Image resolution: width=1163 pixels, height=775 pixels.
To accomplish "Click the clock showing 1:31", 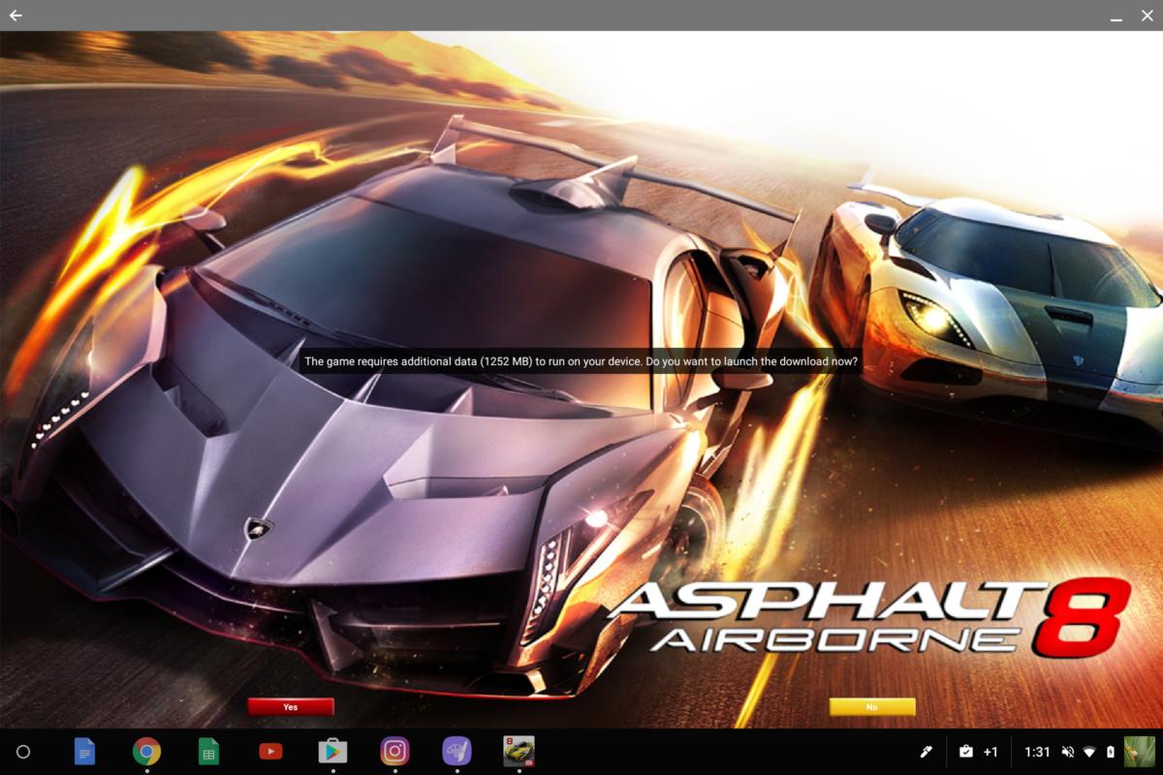I will 1037,752.
